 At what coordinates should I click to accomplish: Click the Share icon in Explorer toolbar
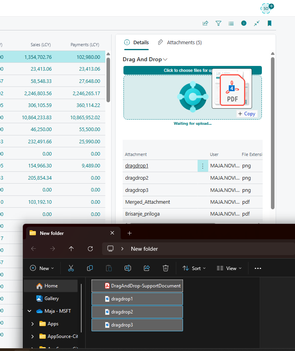147,268
